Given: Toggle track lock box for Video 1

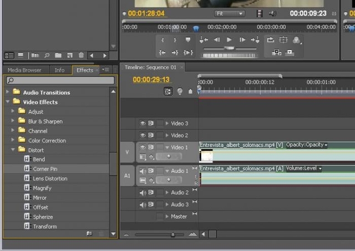Looking at the screenshot, I should 160,147.
